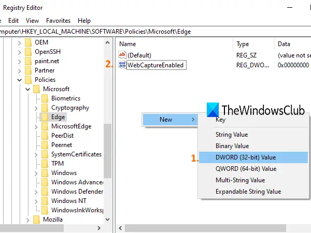311x233 pixels.
Task: Click the Mozilla folder icon
Action: (x=36, y=220)
